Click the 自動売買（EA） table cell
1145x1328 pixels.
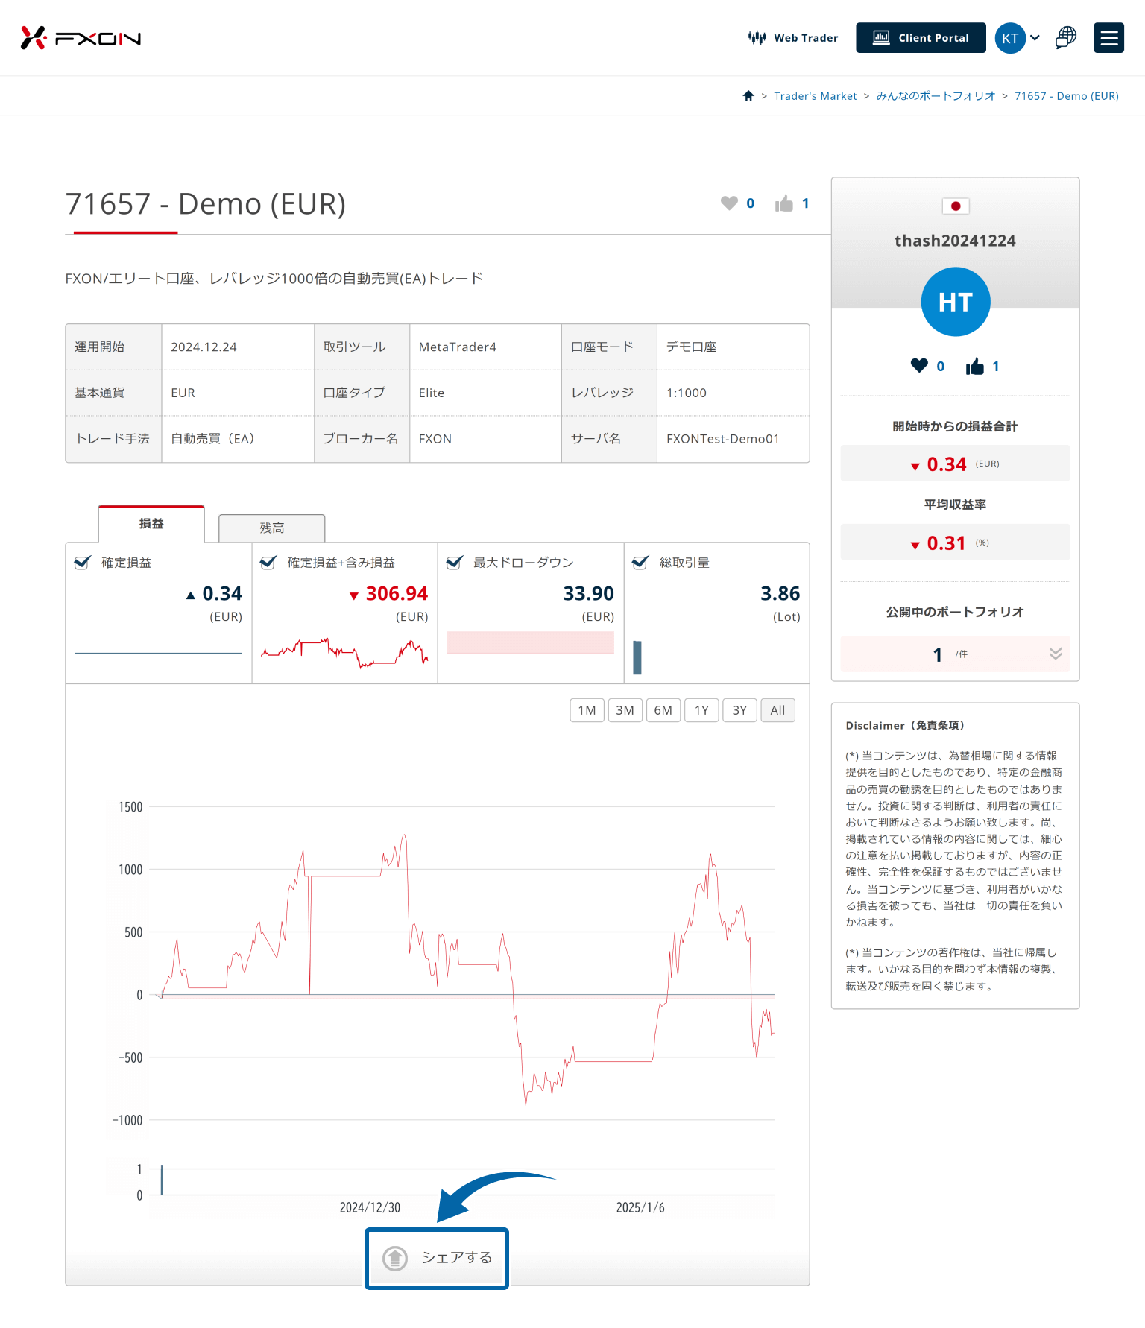[238, 439]
